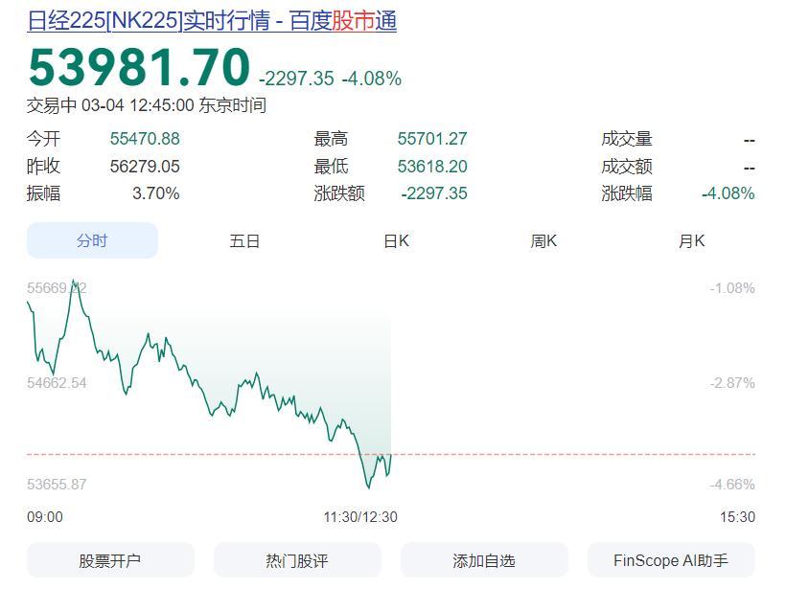Click the large 53981.70 index price
Viewport: 786px width, 589px height.
point(139,68)
